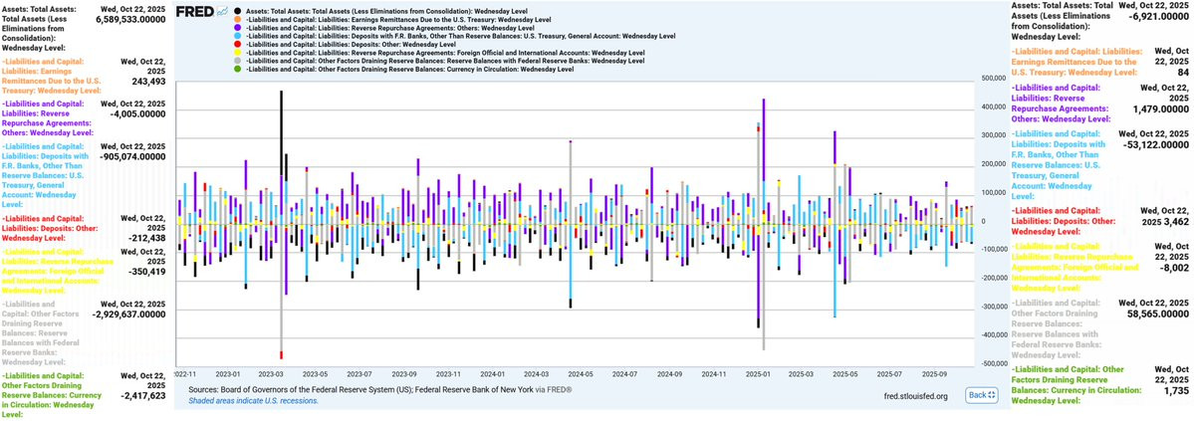Select legend entry Foreign Official and International Accounts
This screenshot has height=421, width=1194.
click(445, 53)
